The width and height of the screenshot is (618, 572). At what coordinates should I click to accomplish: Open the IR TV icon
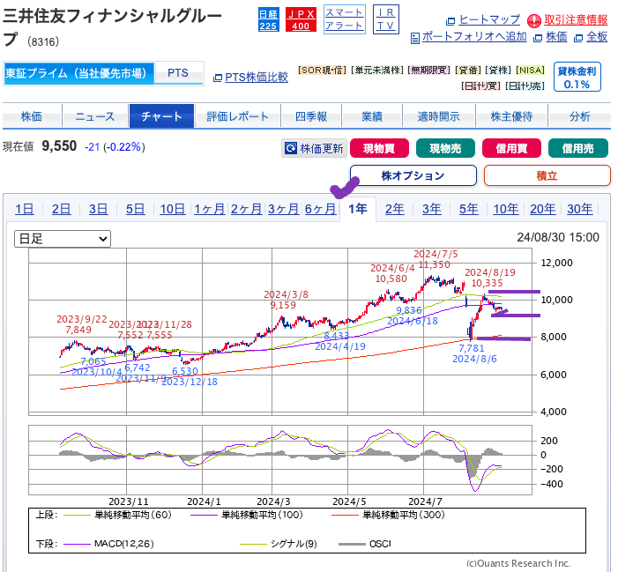click(386, 19)
